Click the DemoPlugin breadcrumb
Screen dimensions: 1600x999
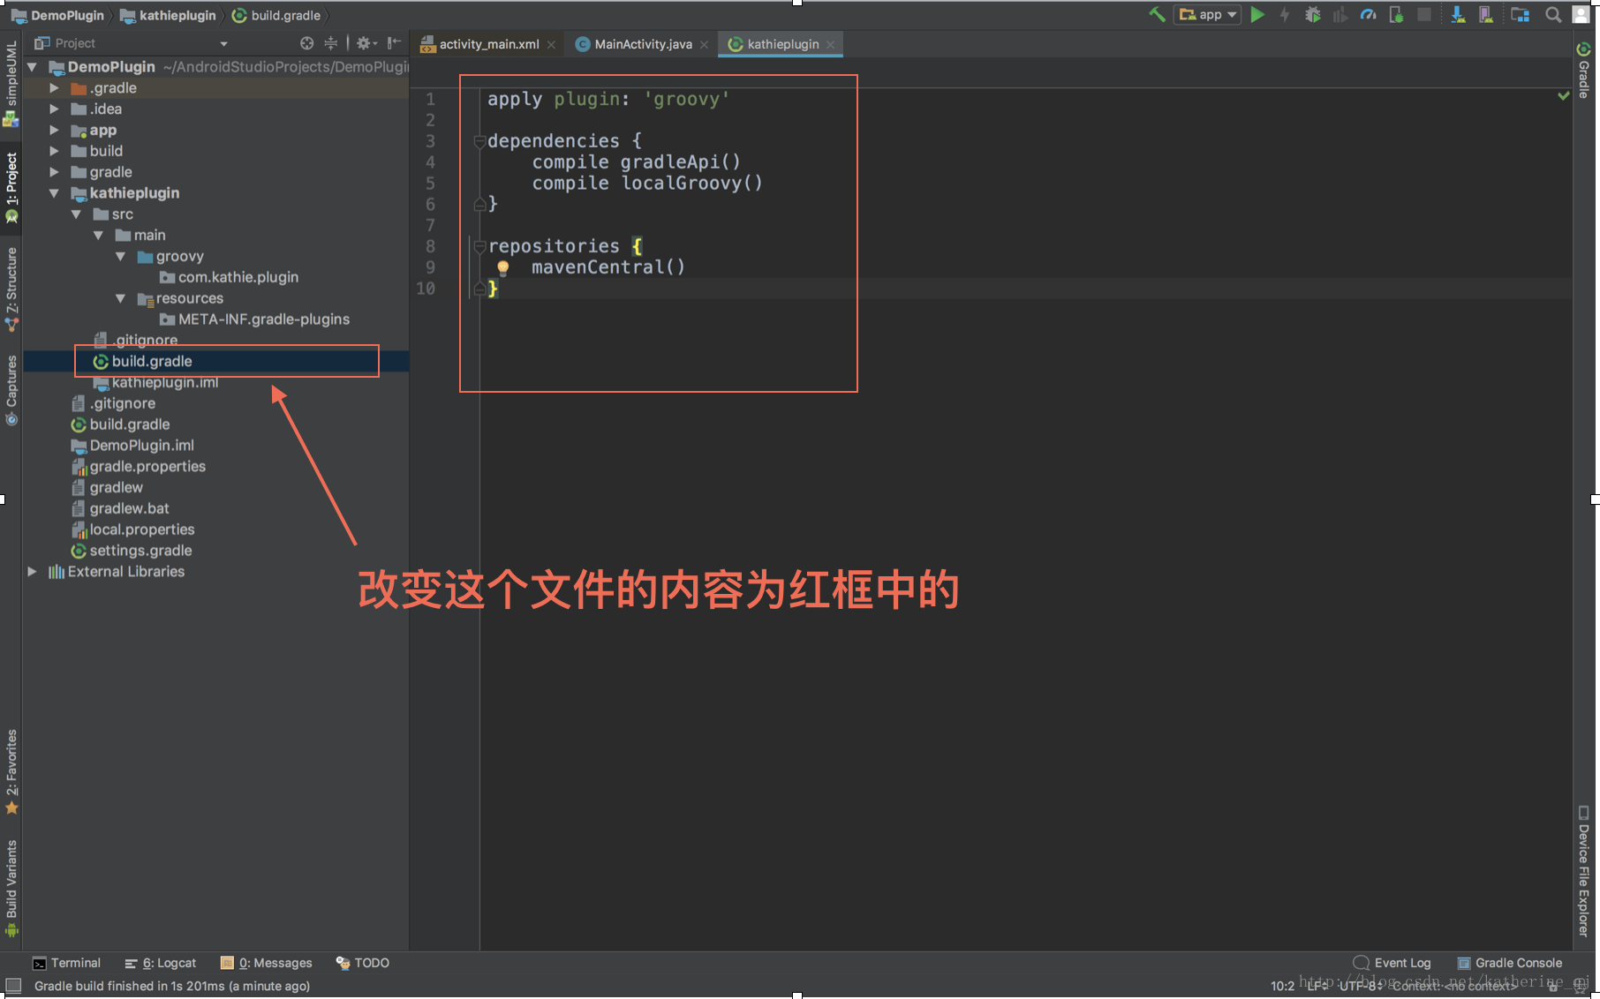tap(58, 15)
